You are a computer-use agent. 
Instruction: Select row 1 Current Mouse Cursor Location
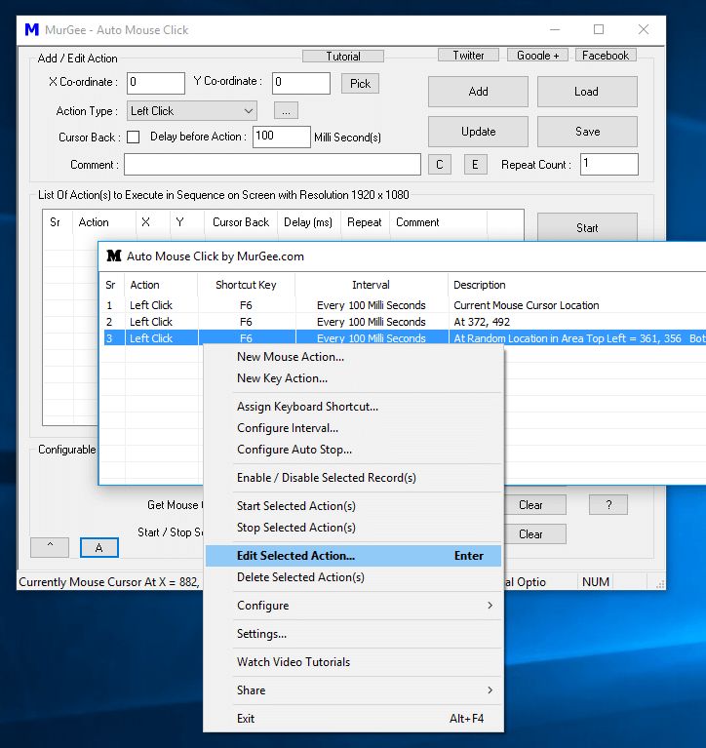[x=405, y=305]
